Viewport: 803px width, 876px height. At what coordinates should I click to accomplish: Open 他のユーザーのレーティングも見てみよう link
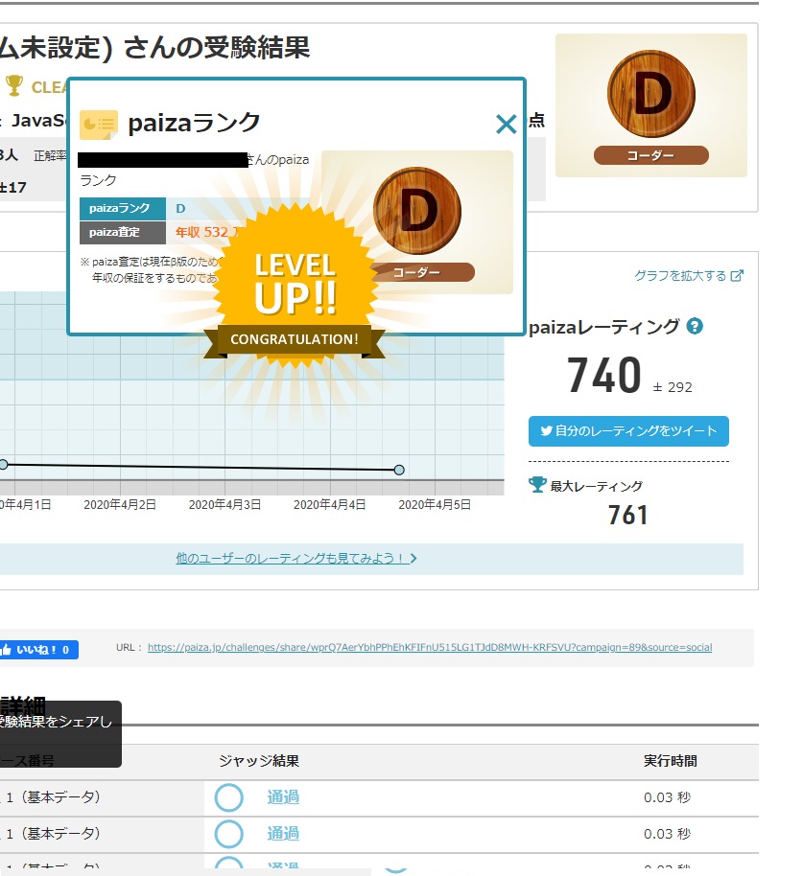coord(295,558)
